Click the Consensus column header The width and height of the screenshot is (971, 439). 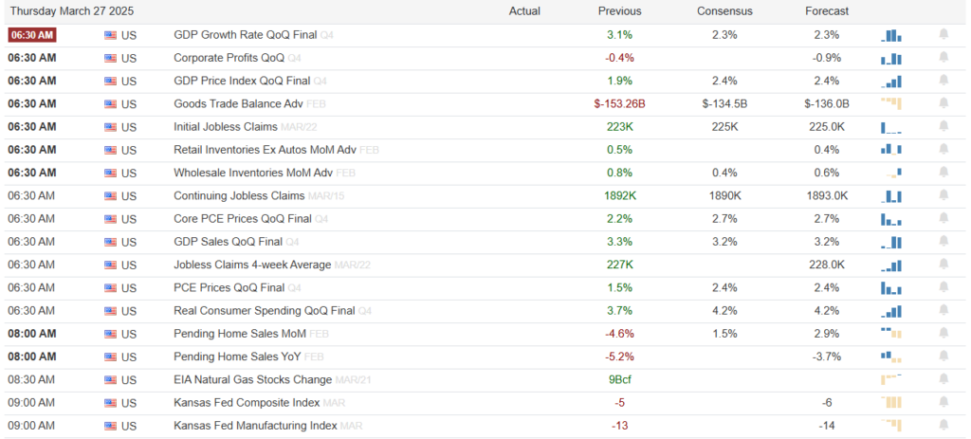click(724, 11)
